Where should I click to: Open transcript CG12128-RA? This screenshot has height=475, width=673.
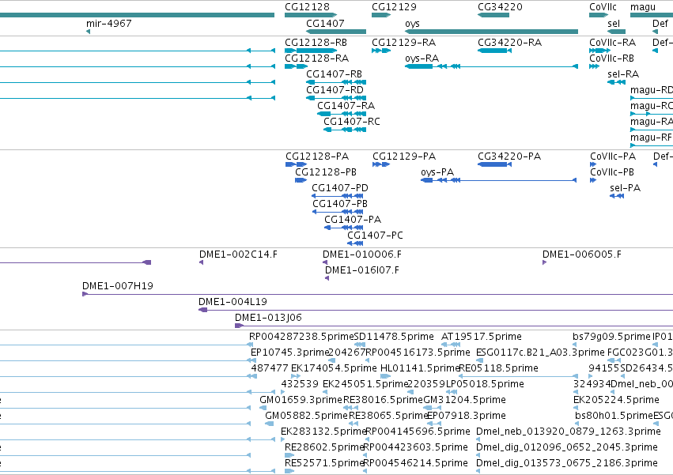[x=296, y=66]
